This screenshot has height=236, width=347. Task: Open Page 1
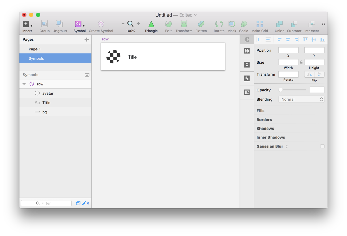55,49
